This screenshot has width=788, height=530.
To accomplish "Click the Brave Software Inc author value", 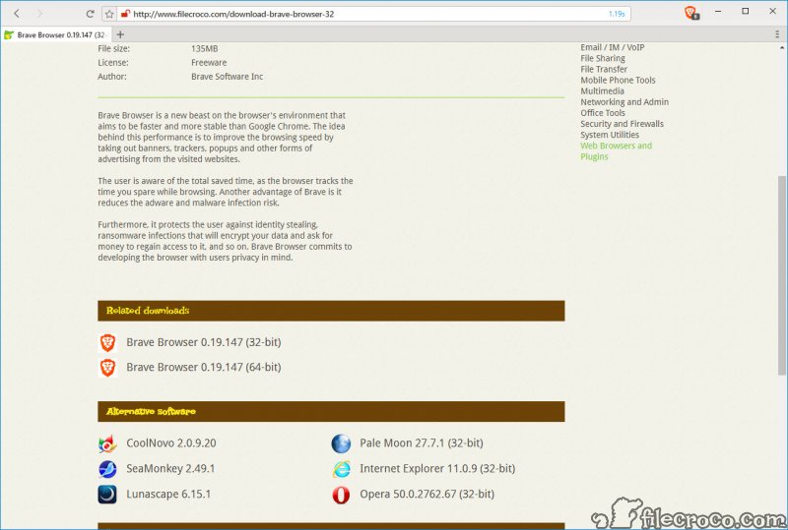I will (x=227, y=77).
